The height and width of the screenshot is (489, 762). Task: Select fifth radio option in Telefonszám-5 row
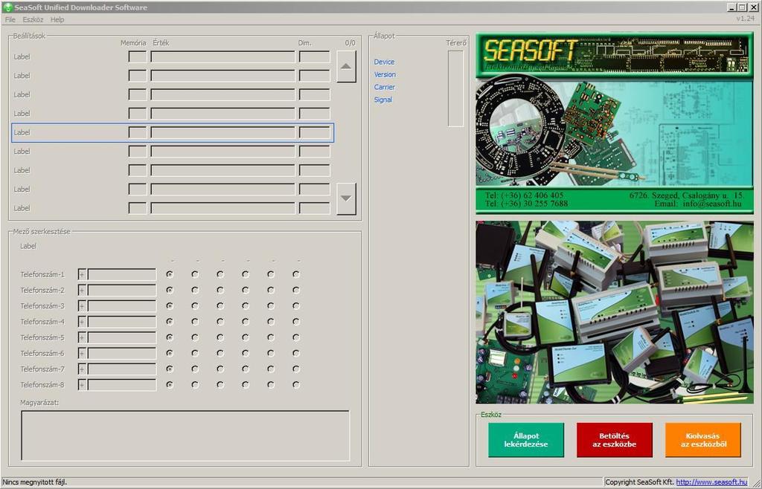(271, 337)
